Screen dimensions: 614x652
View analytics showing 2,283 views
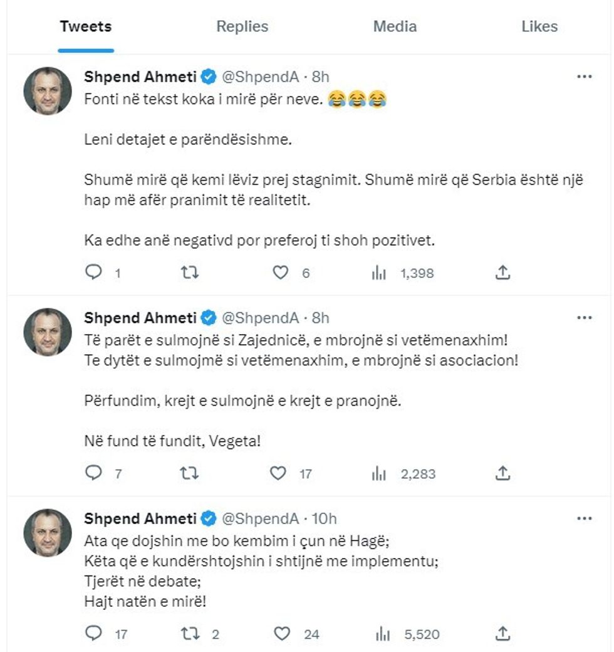pyautogui.click(x=379, y=473)
